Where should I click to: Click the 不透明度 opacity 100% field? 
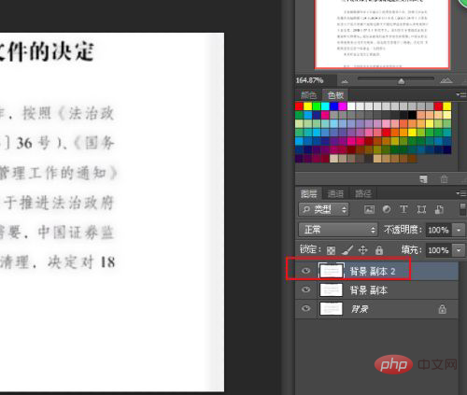coord(438,230)
